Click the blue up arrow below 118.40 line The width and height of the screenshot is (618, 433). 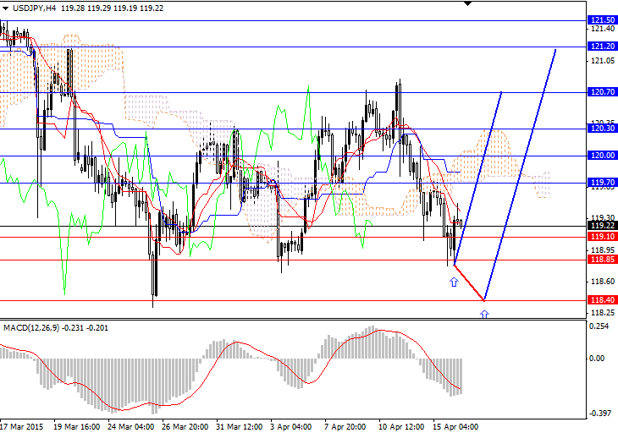(484, 314)
